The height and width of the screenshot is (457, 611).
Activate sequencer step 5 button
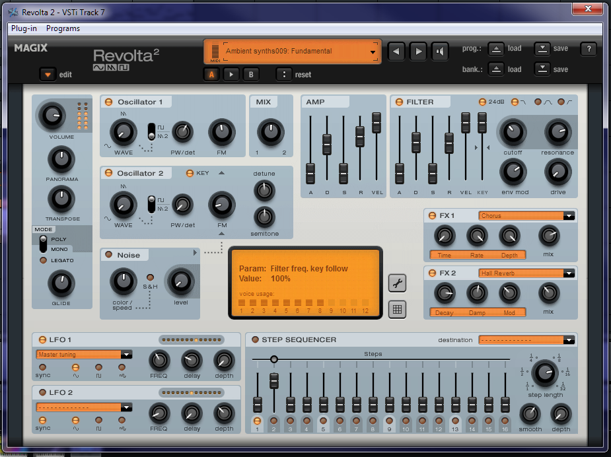[x=323, y=421]
